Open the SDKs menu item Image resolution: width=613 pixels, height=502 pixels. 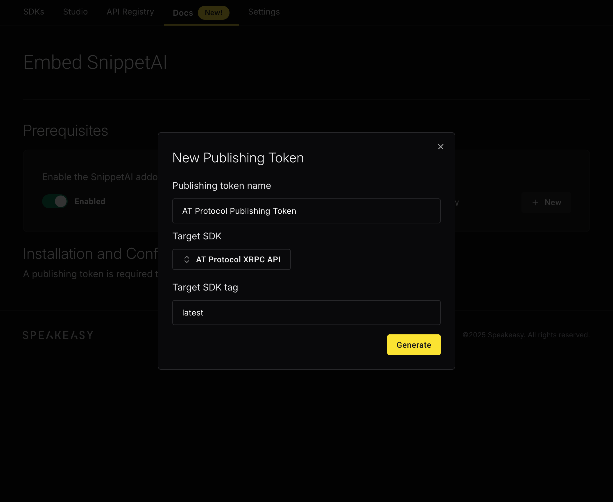point(34,12)
